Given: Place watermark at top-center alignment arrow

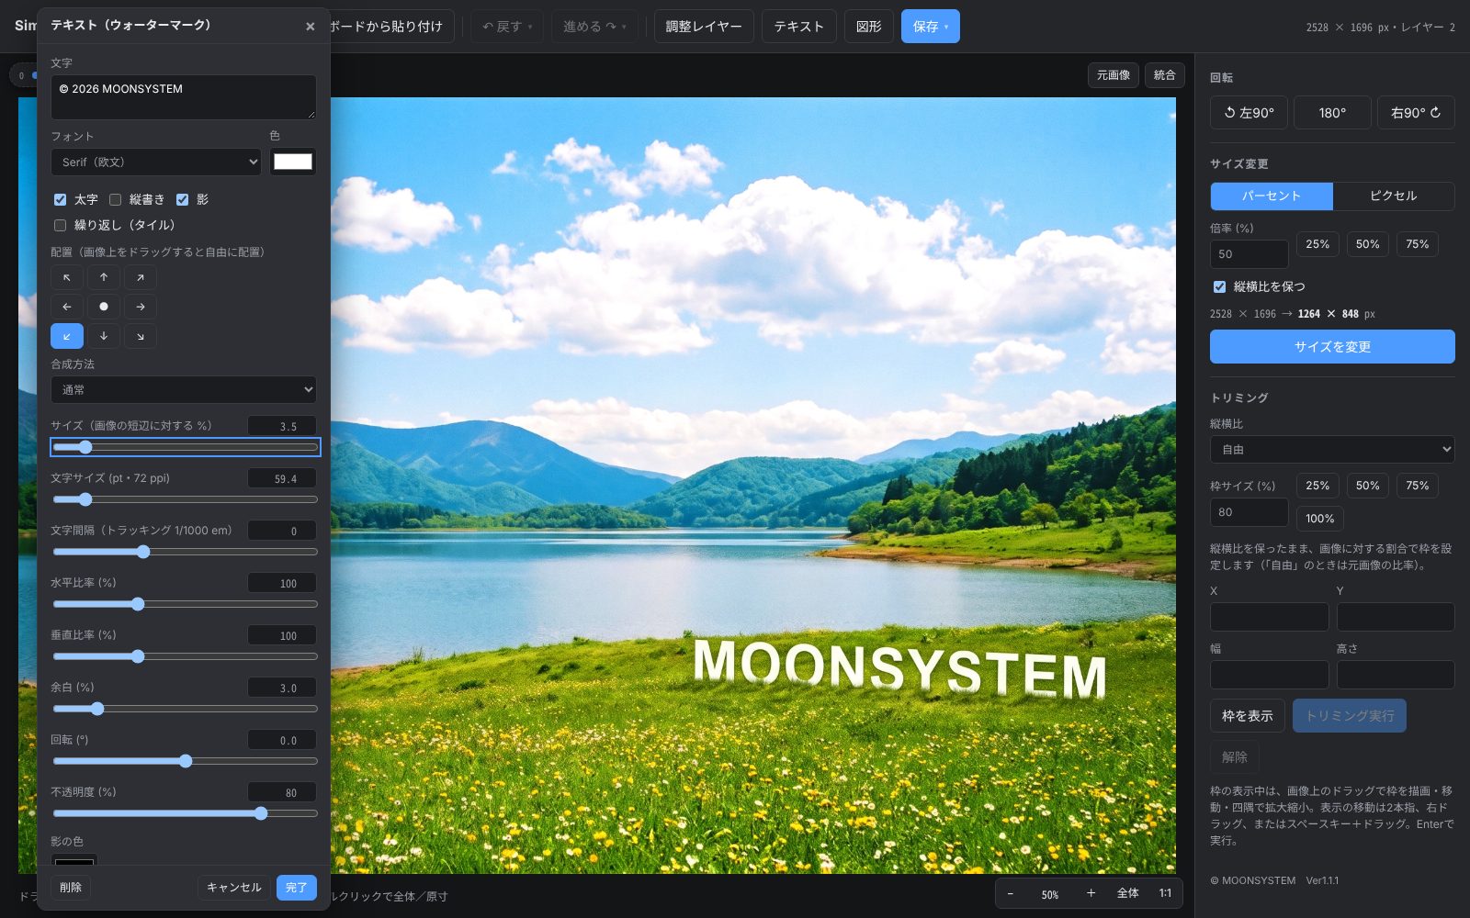Looking at the screenshot, I should pyautogui.click(x=104, y=277).
